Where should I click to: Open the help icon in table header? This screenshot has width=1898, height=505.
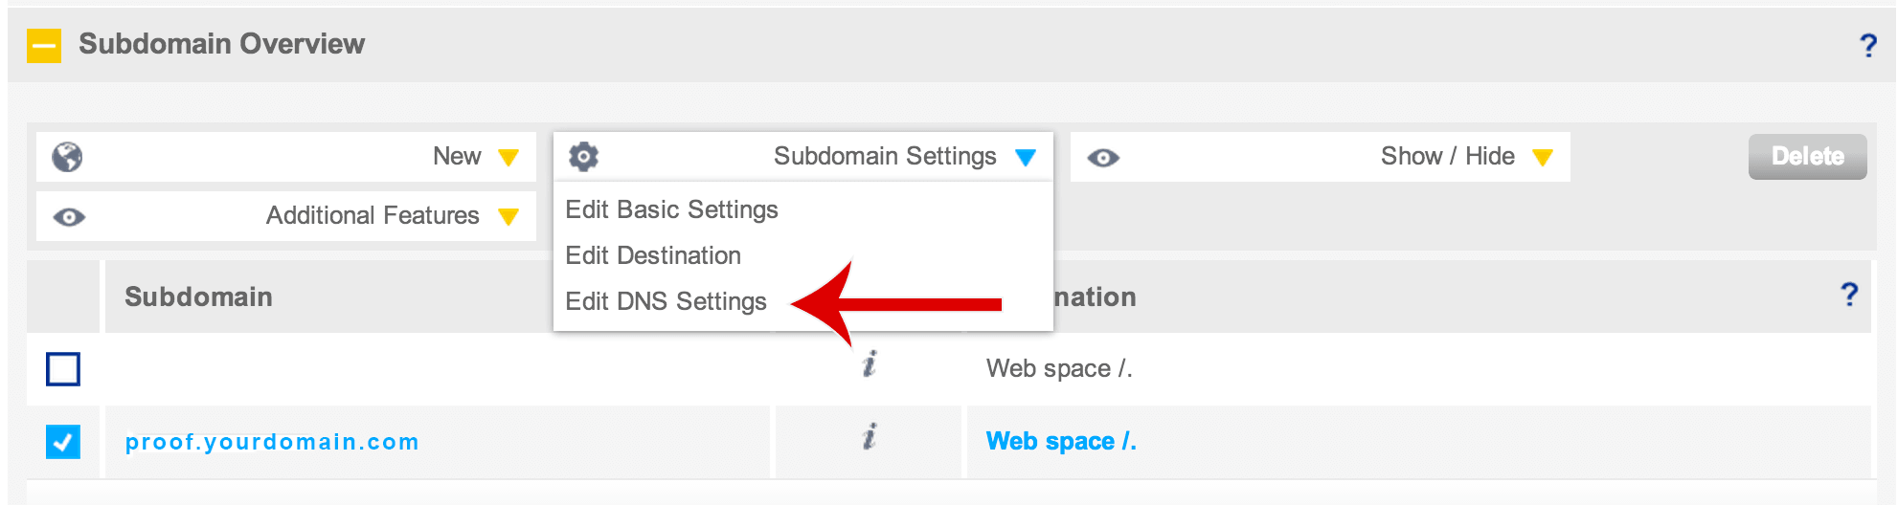point(1849,295)
